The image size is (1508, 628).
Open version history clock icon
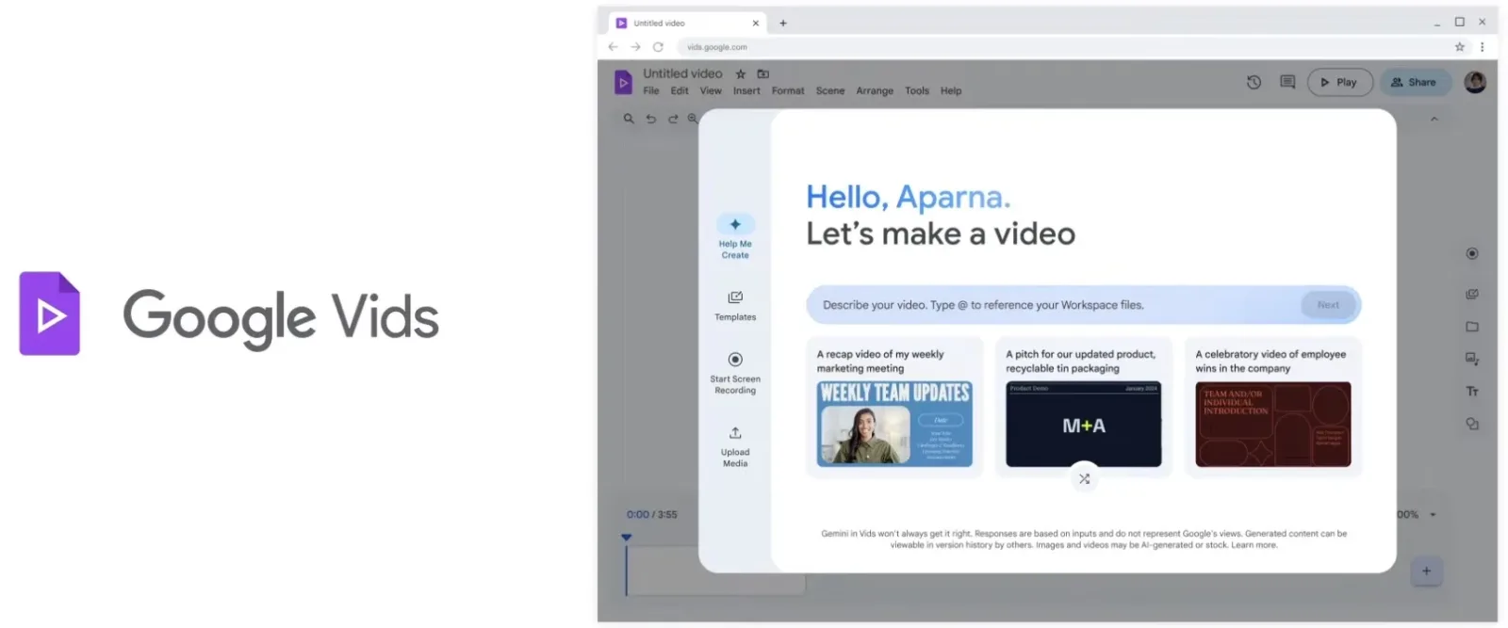[x=1254, y=82]
